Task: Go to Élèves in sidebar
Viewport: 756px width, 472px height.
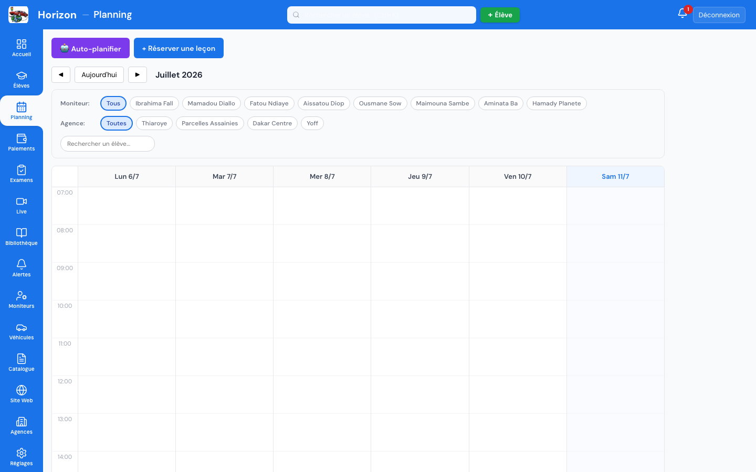Action: (x=22, y=80)
